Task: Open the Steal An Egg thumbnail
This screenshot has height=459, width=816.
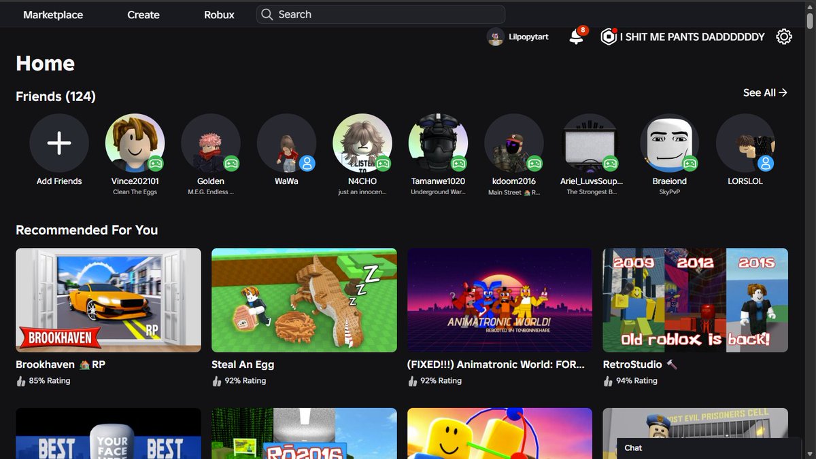Action: coord(304,300)
